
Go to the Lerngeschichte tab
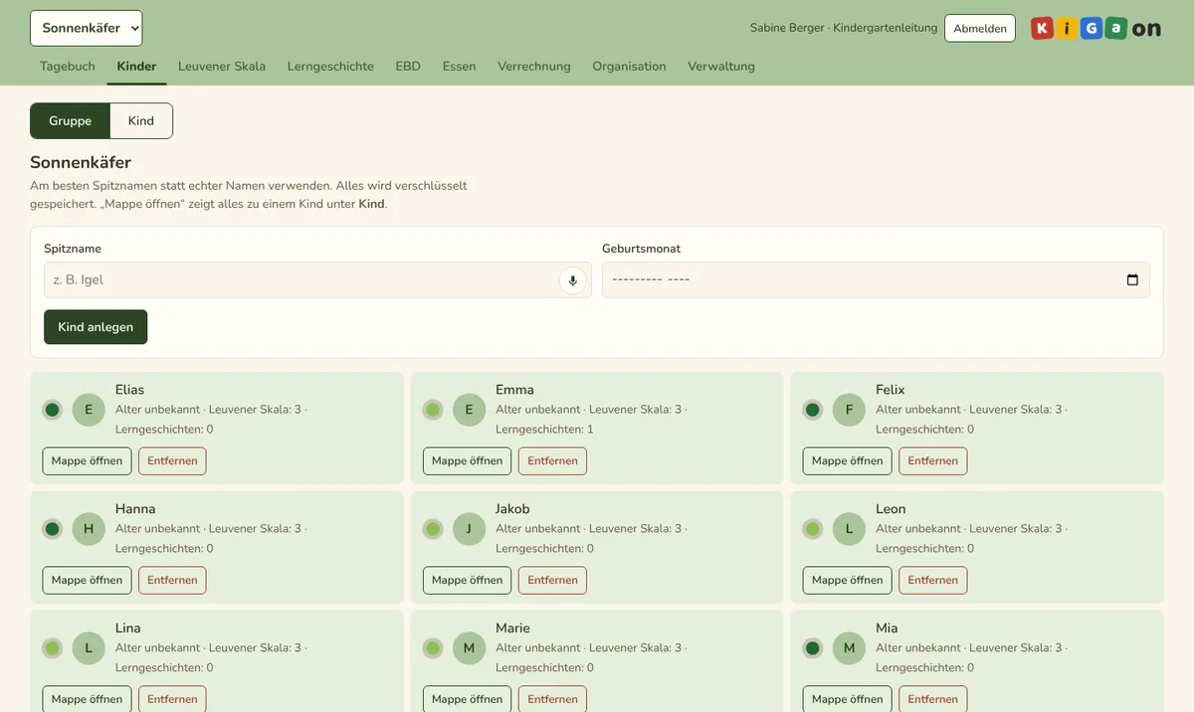tap(330, 67)
